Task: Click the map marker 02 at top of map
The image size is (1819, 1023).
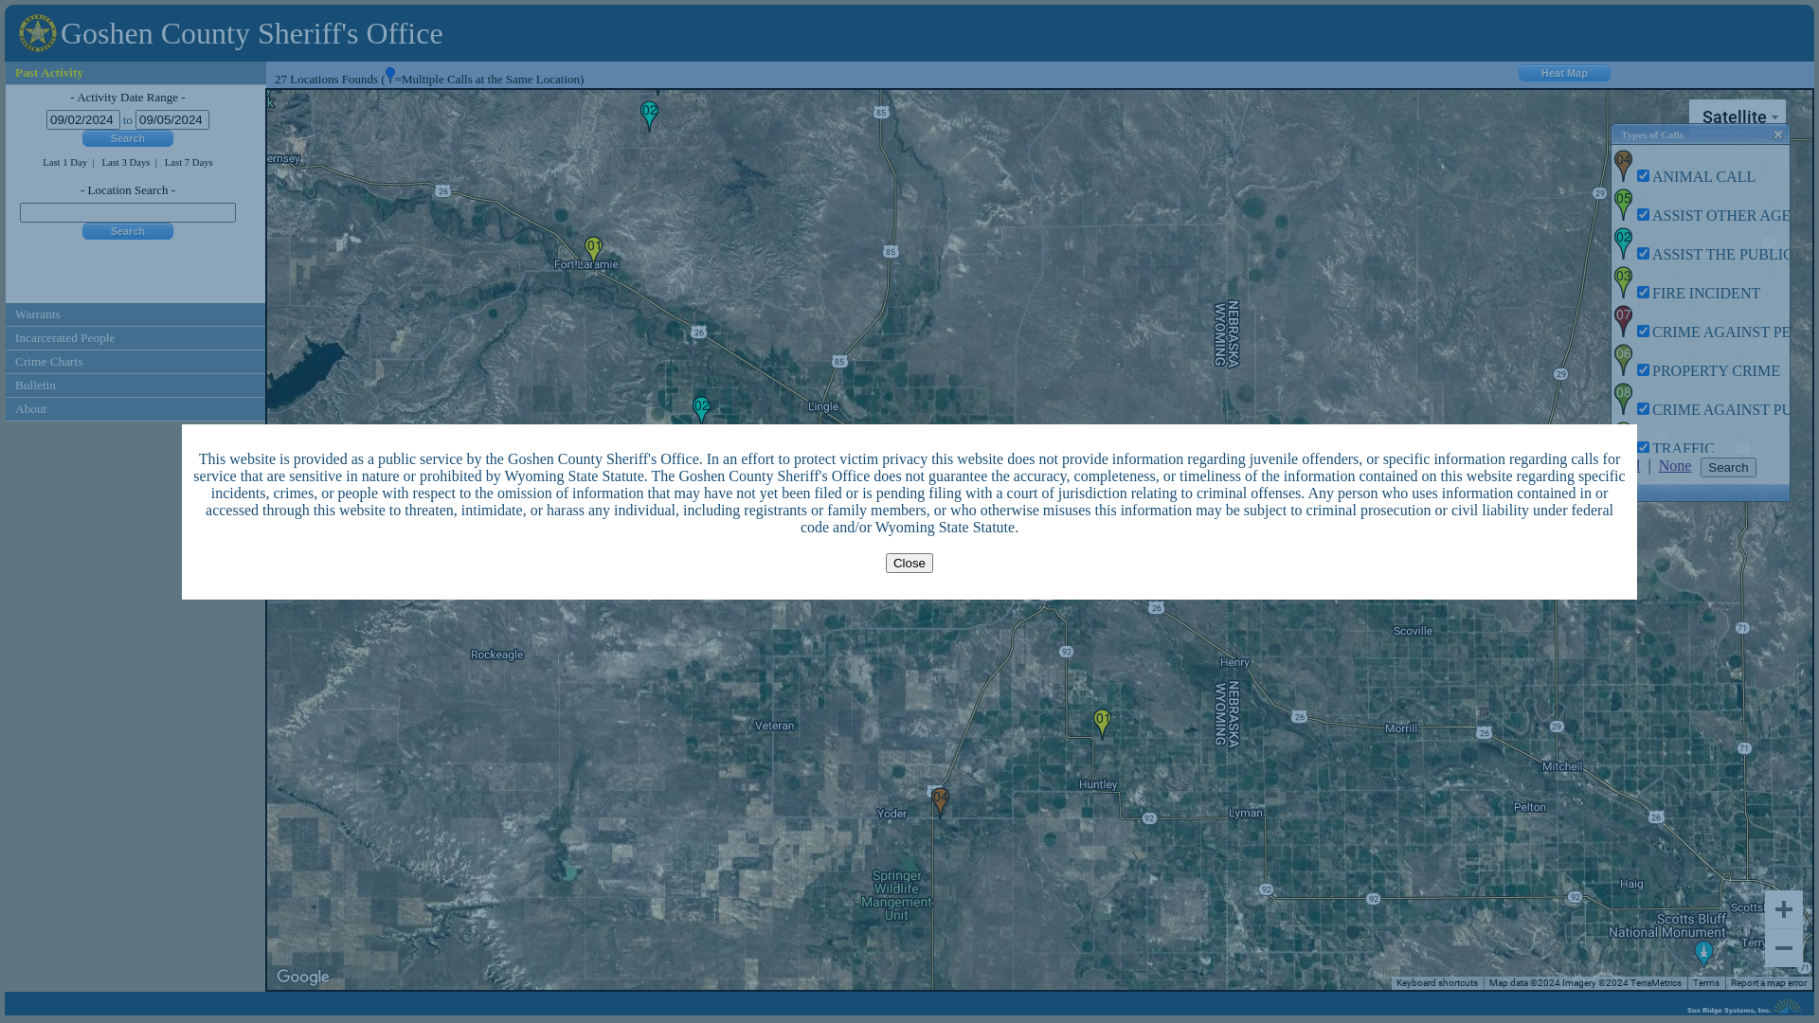Action: pos(649,117)
